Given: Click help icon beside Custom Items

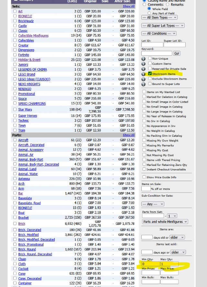Looking at the screenshot, I should (x=143, y=64).
